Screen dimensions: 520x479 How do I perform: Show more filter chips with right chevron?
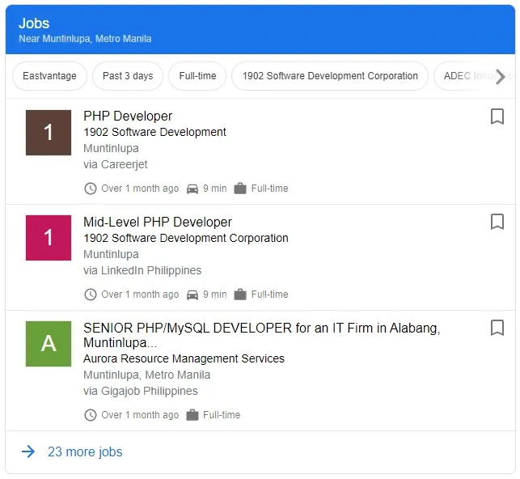coord(500,77)
